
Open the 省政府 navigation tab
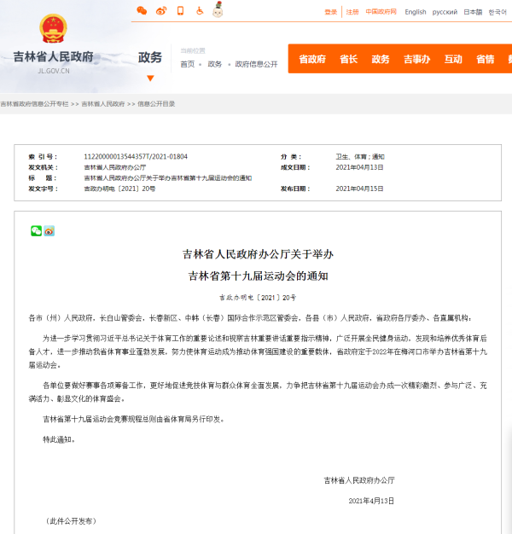(312, 59)
